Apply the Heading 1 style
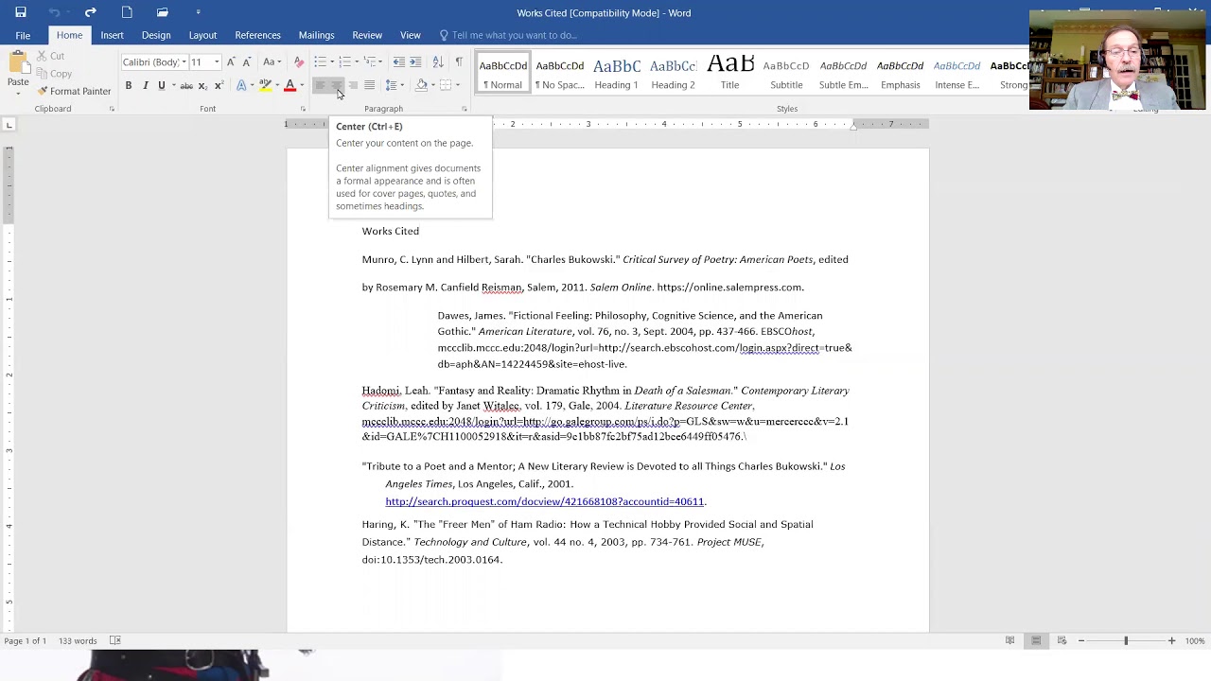 coord(616,73)
